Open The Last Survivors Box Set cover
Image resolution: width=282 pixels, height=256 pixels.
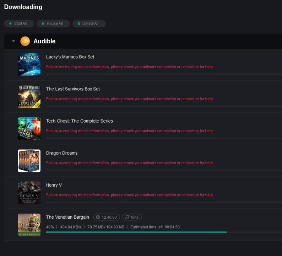pyautogui.click(x=29, y=97)
